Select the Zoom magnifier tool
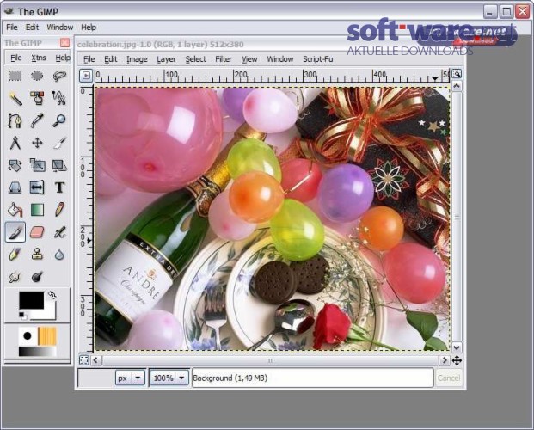Viewport: 534px width, 430px height. (x=59, y=120)
